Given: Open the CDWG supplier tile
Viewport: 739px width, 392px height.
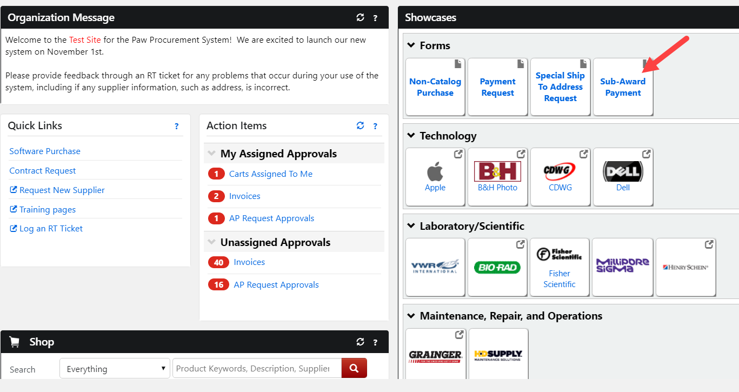Looking at the screenshot, I should [x=560, y=177].
